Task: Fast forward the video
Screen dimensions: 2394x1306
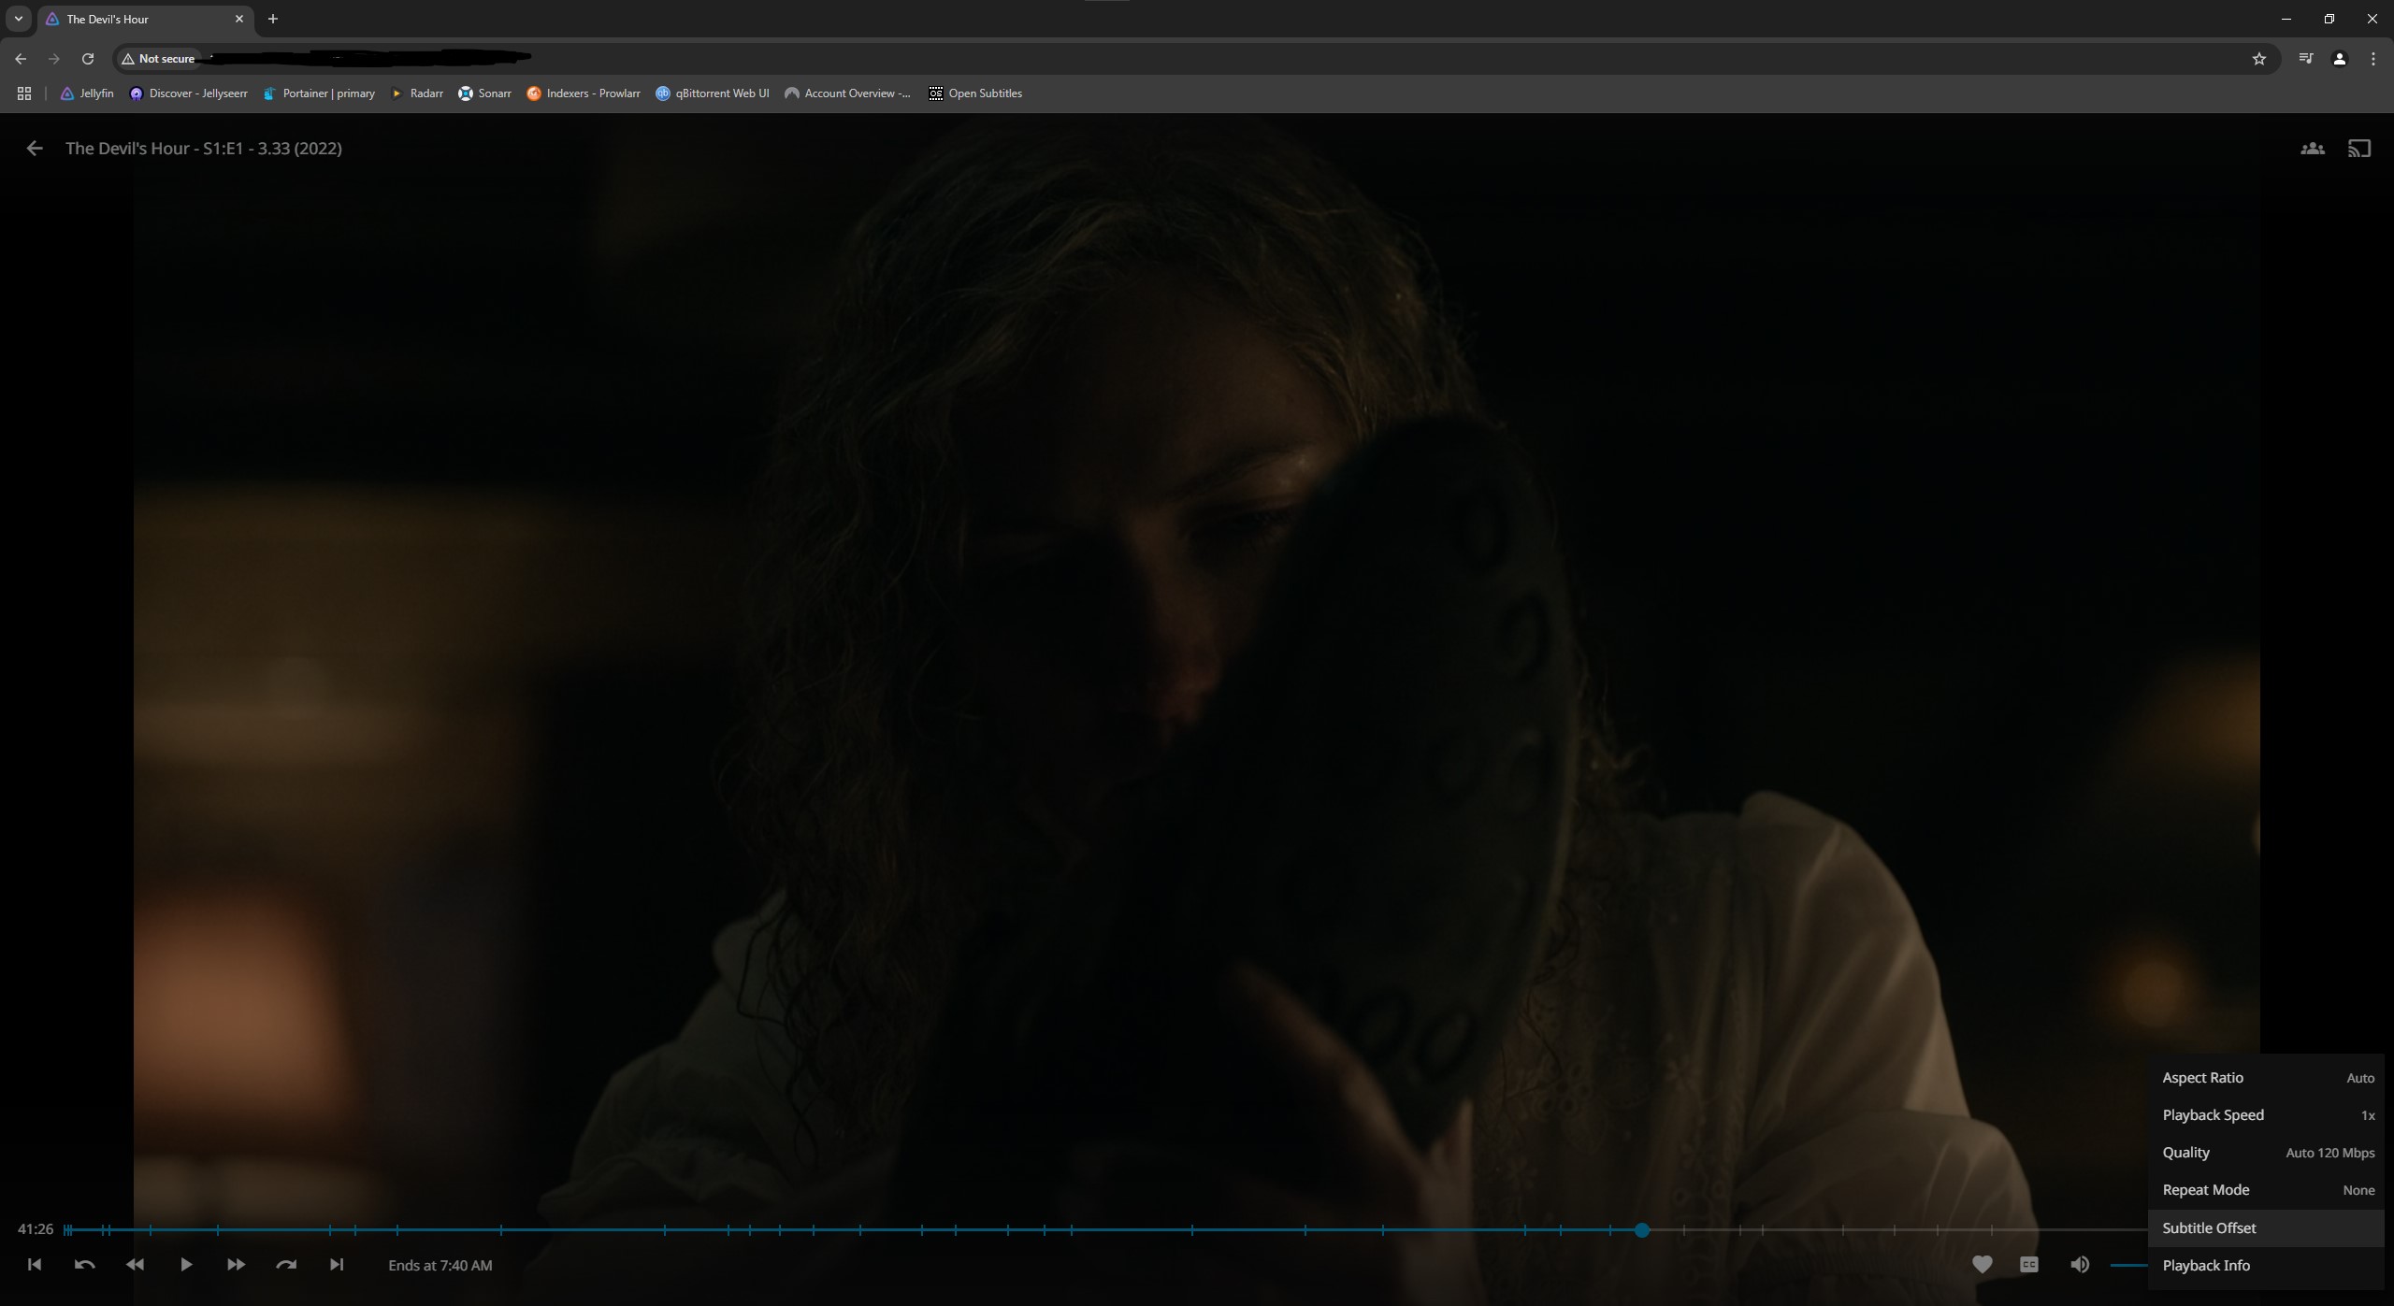Action: (236, 1265)
